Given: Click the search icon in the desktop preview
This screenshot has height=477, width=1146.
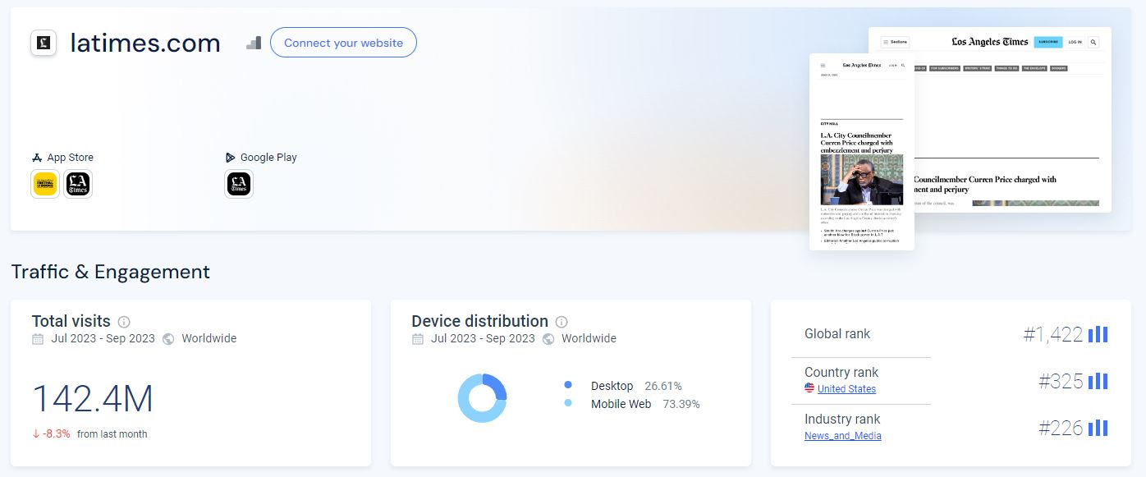Looking at the screenshot, I should (x=1093, y=42).
